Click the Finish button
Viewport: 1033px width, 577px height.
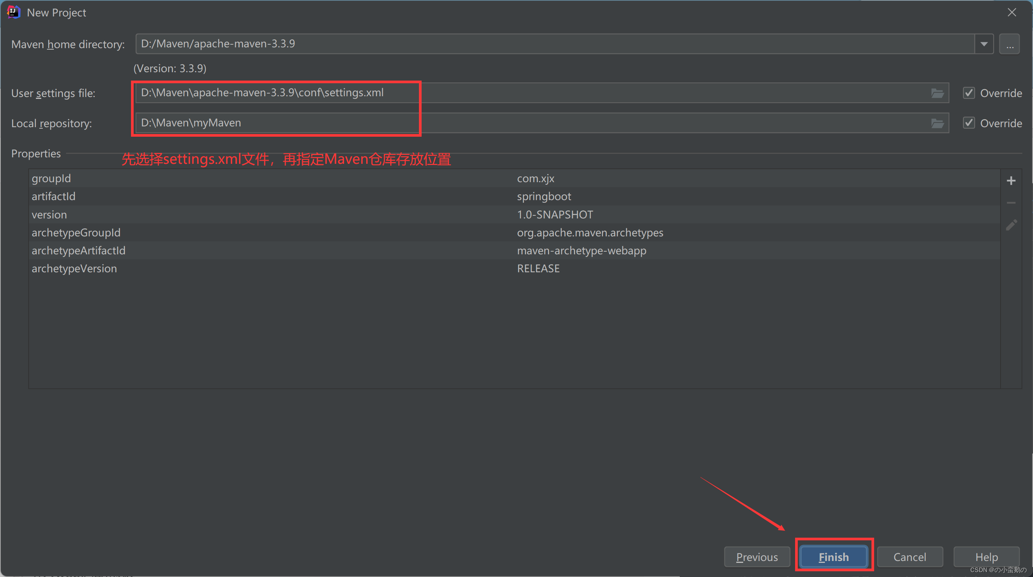click(833, 557)
